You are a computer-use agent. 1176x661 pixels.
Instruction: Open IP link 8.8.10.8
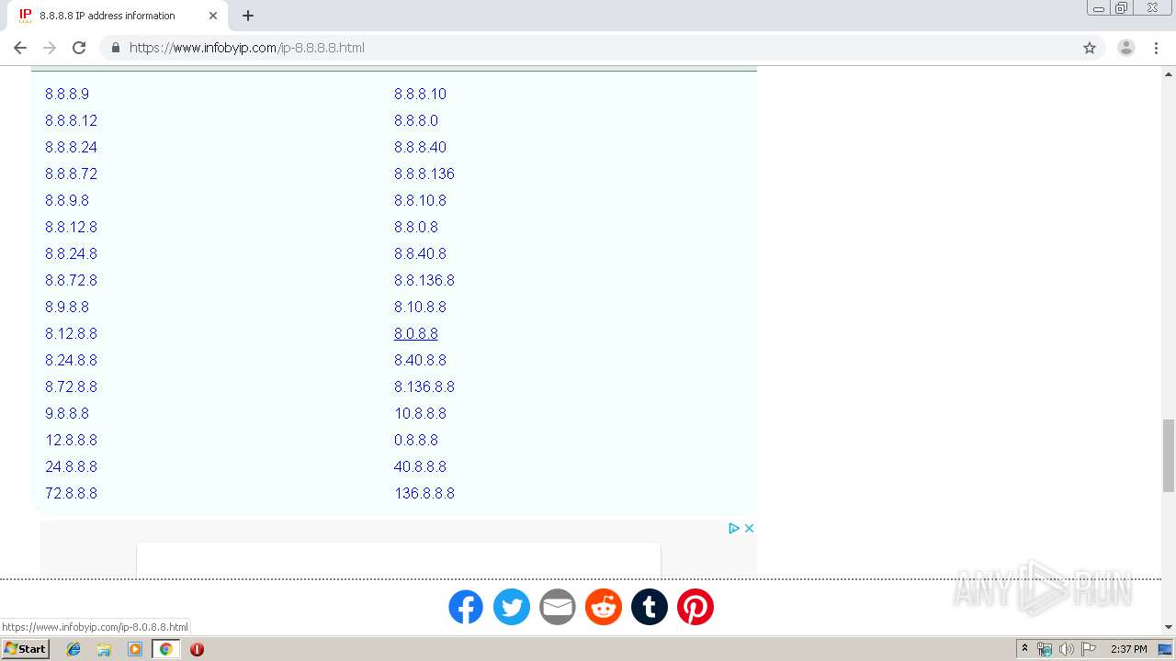tap(420, 200)
